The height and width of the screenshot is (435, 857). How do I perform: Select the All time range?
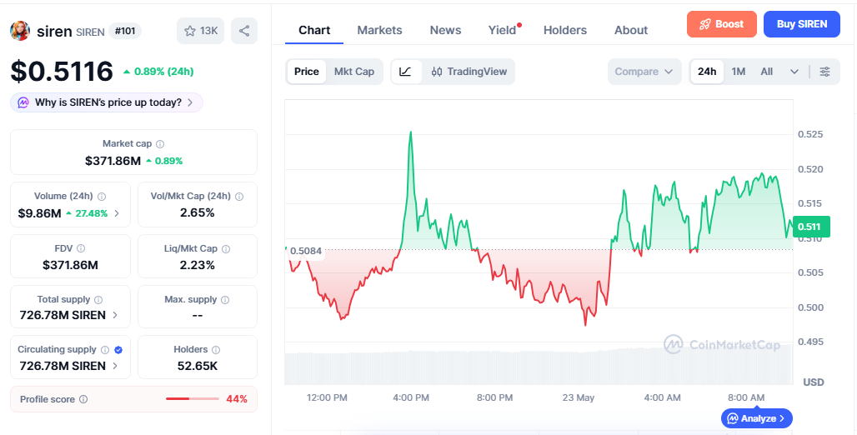click(767, 72)
